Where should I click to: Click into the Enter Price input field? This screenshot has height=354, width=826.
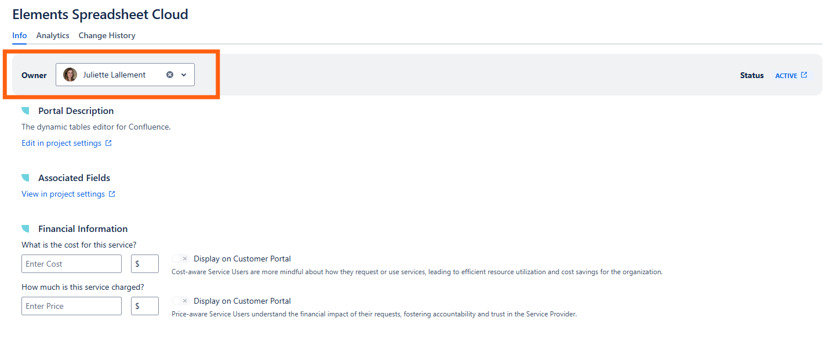tap(71, 306)
